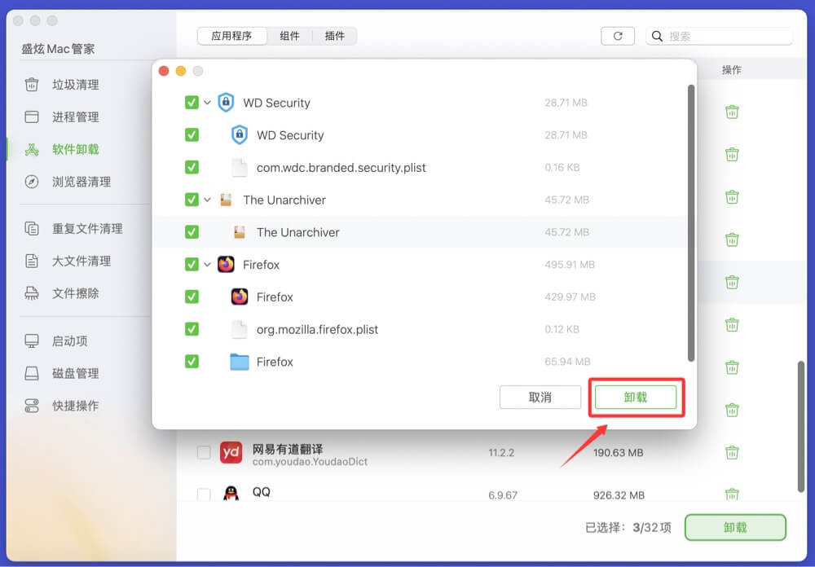Viewport: 815px width, 567px height.
Task: Click the trash icon beside 网易有道翻译
Action: 732,452
